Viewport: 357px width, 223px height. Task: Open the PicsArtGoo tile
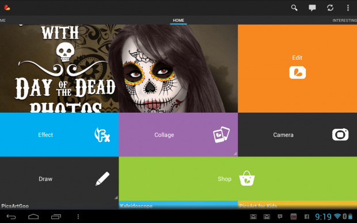[59, 205]
